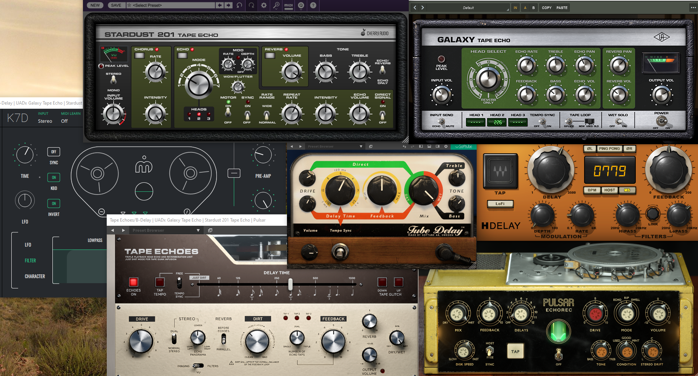Click the Q focus icon in Stardust 201
The height and width of the screenshot is (376, 698).
tap(301, 5)
